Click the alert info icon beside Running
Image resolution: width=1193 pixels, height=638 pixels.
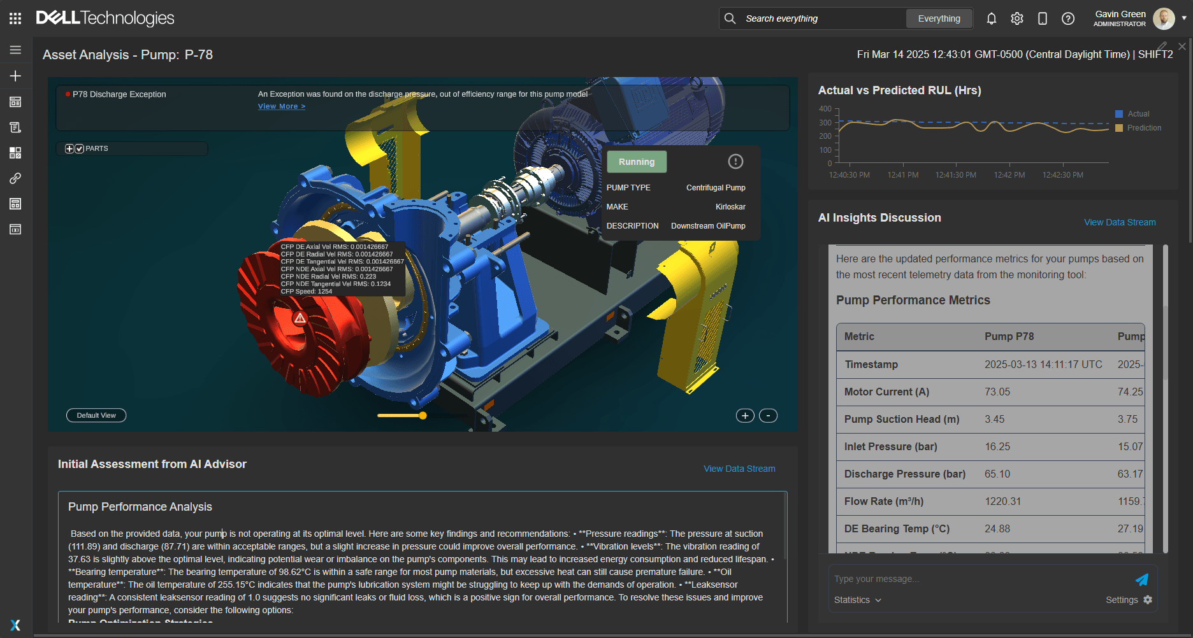(735, 162)
